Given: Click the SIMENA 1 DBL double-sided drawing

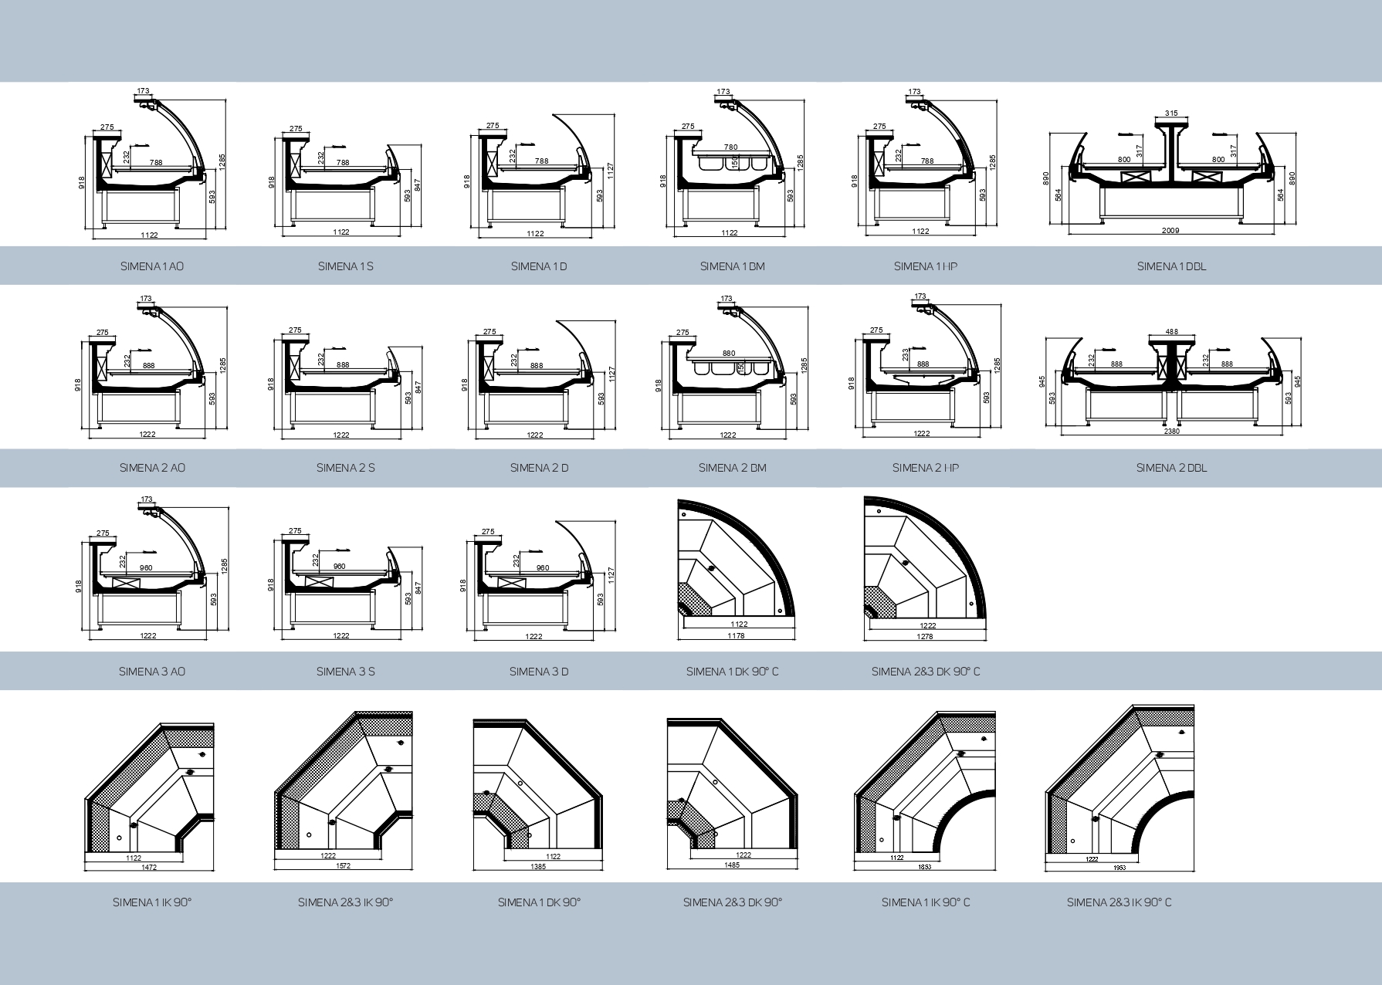Looking at the screenshot, I should click(x=1171, y=174).
